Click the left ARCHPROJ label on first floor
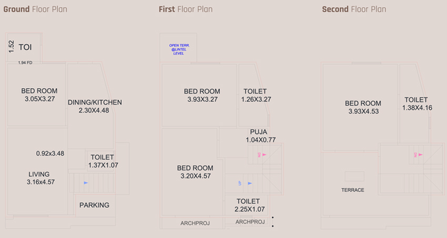Screen dimensions: 447x238 [195, 223]
